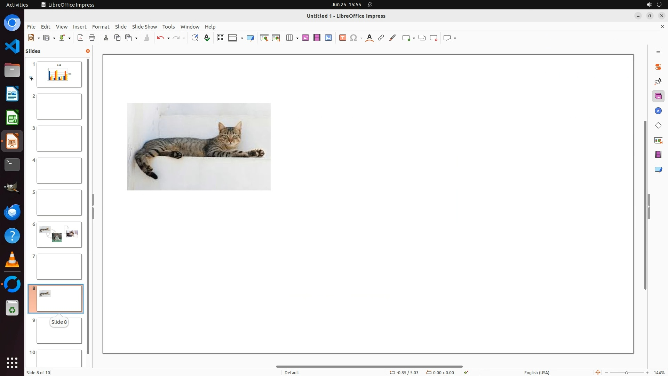Toggle Do Not Disturb bell in top bar
Viewport: 668px width, 376px height.
coord(370,5)
